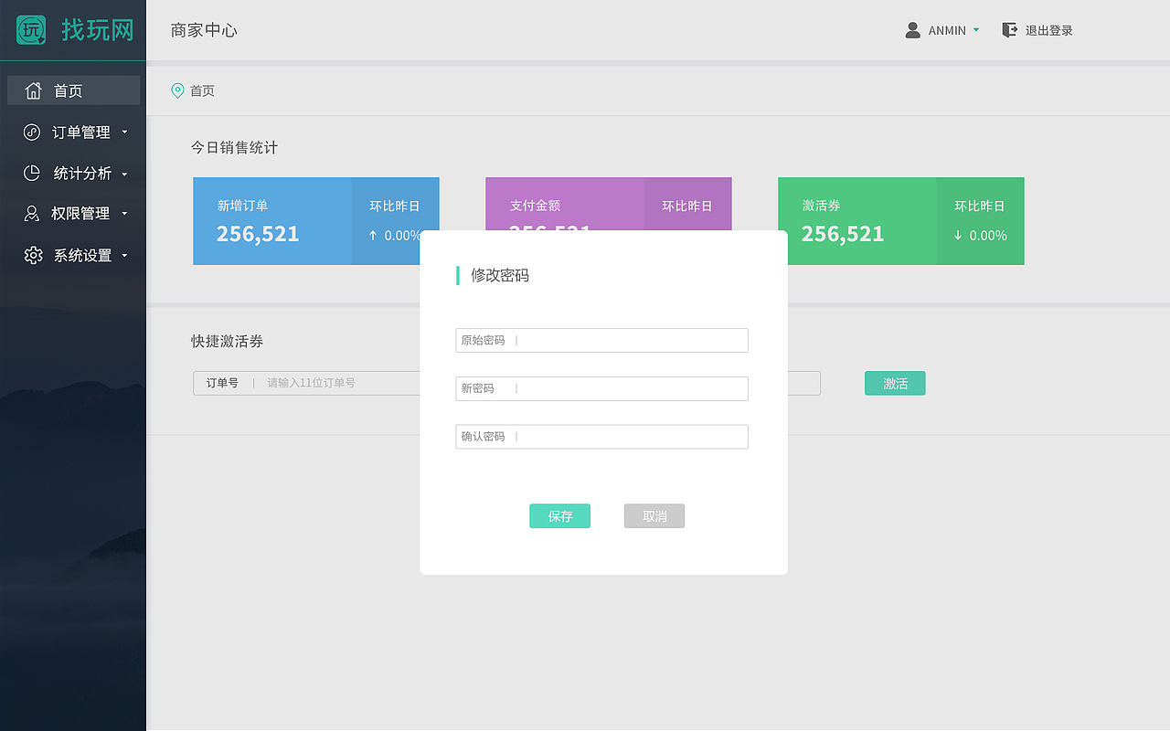Click the 支付金额 card label

click(535, 206)
